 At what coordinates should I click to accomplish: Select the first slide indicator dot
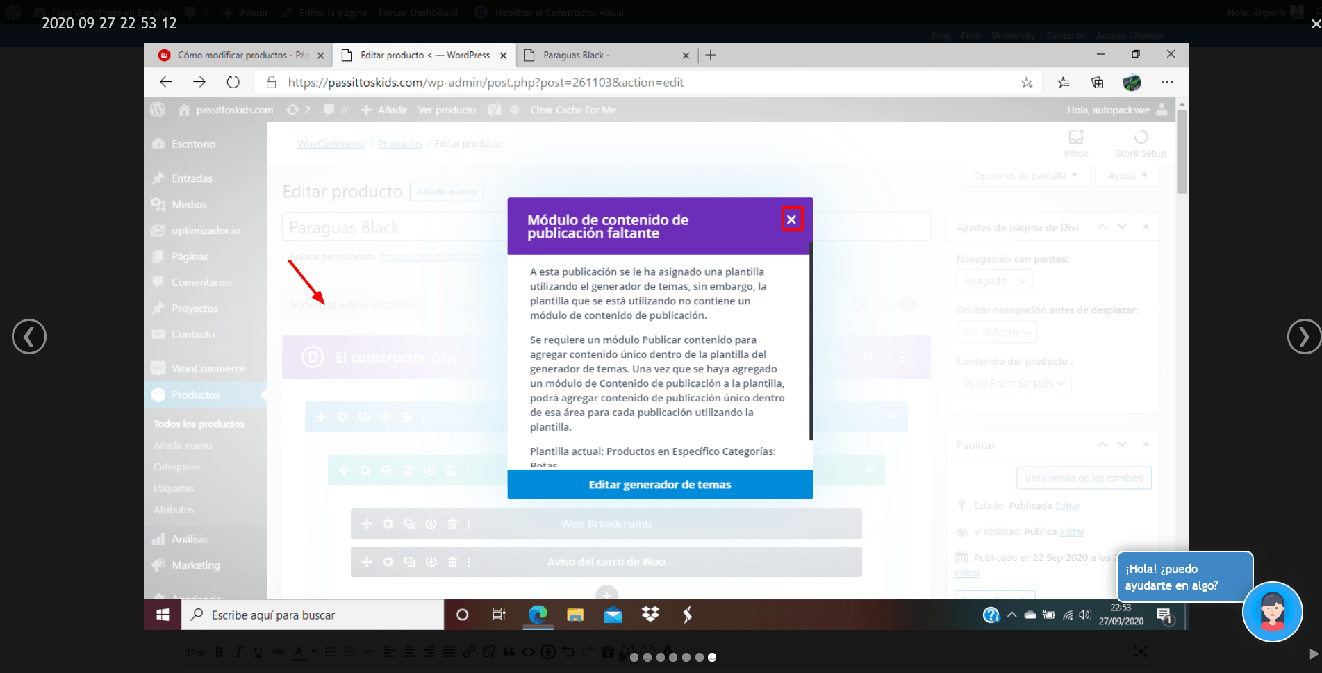click(634, 657)
